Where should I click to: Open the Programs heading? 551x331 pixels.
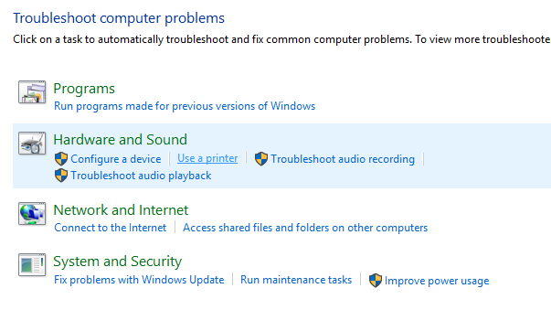click(84, 89)
